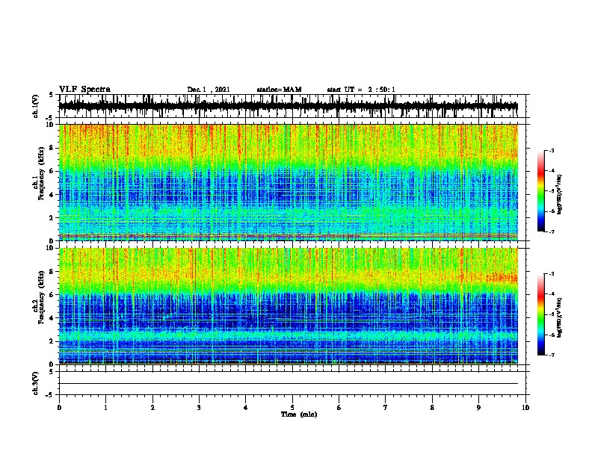Click the "station=MAM" header label
This screenshot has height=457, width=592.
click(279, 90)
